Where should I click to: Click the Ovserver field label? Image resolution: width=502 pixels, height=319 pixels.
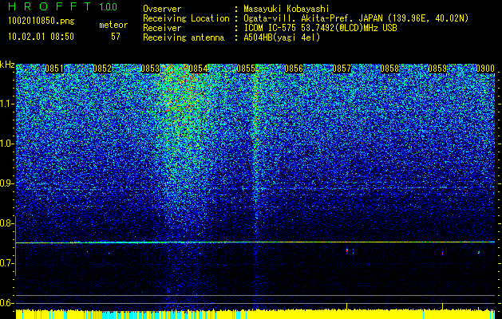[x=162, y=9]
